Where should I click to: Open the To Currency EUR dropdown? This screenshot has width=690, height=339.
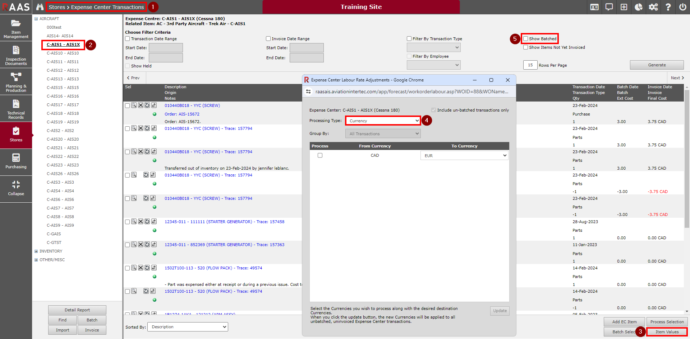[464, 156]
